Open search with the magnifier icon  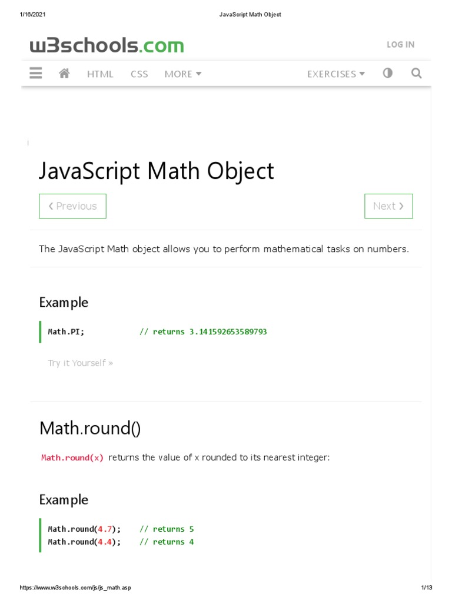click(416, 74)
